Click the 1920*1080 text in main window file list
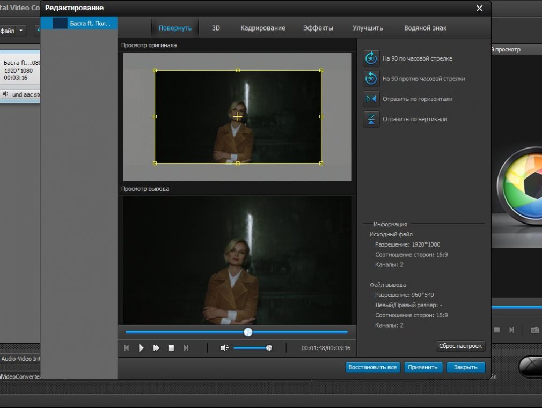The width and height of the screenshot is (542, 408). [x=18, y=70]
